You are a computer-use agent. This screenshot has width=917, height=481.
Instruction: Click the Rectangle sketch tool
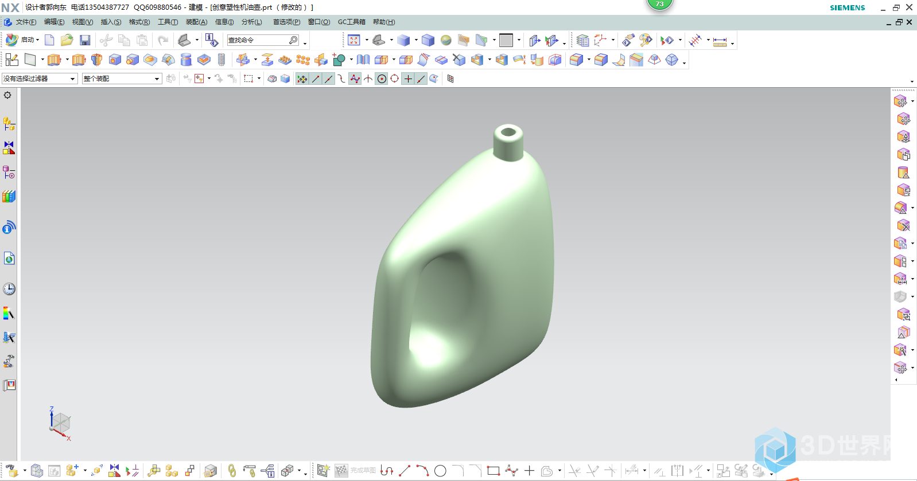pos(493,471)
